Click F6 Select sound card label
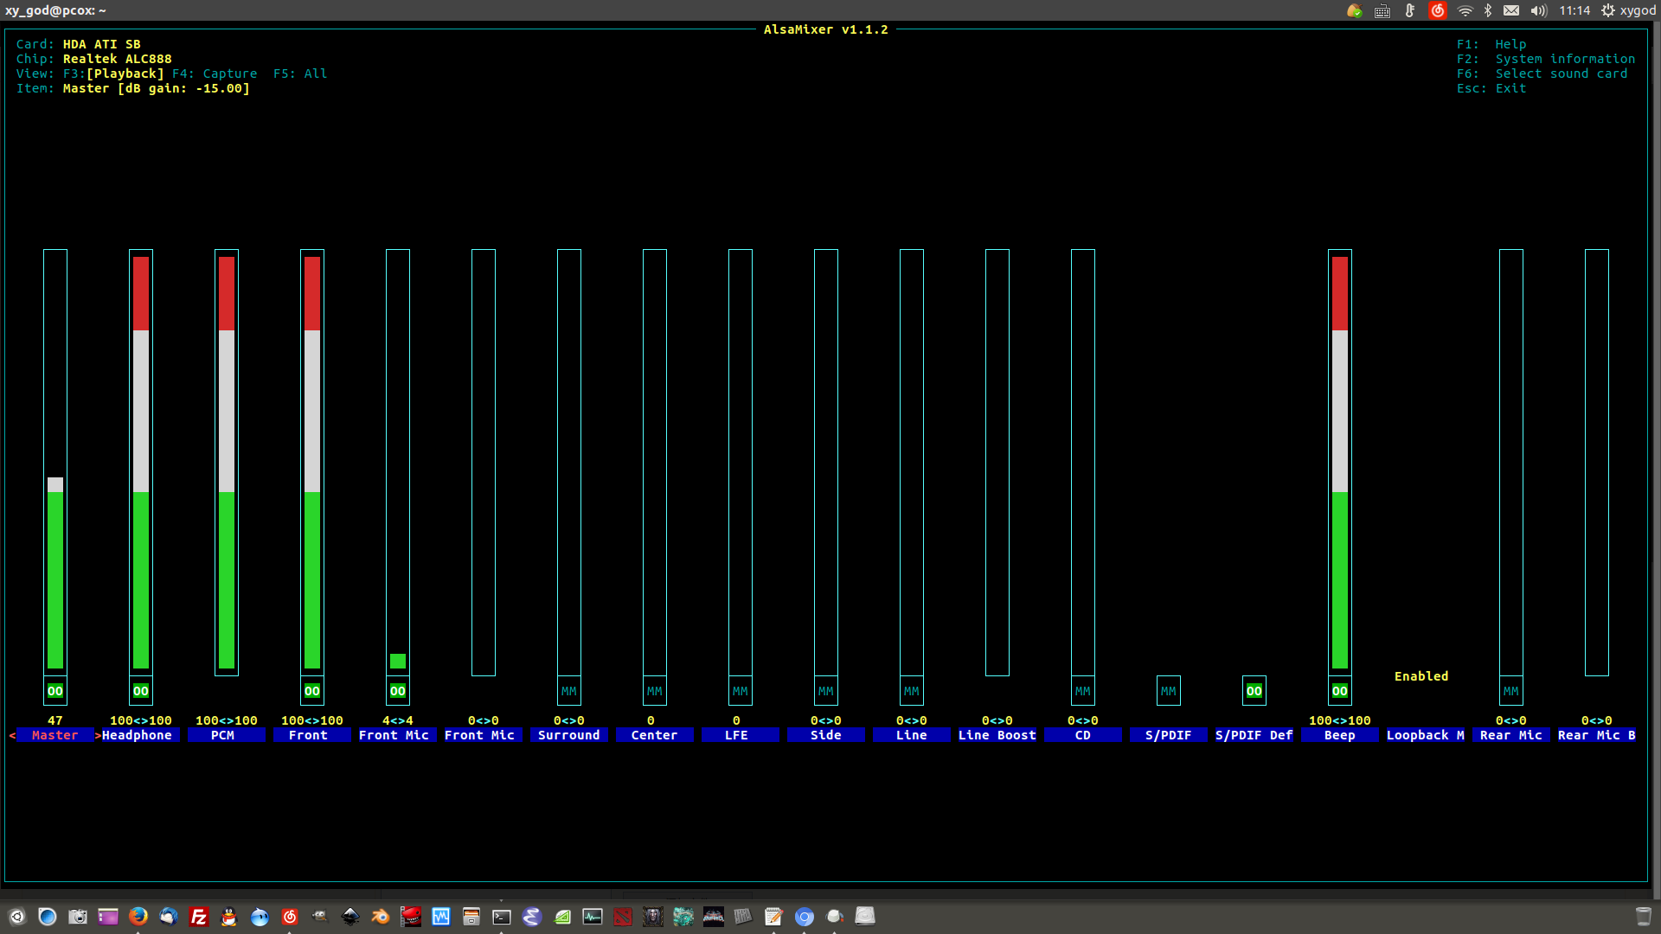 coord(1542,74)
